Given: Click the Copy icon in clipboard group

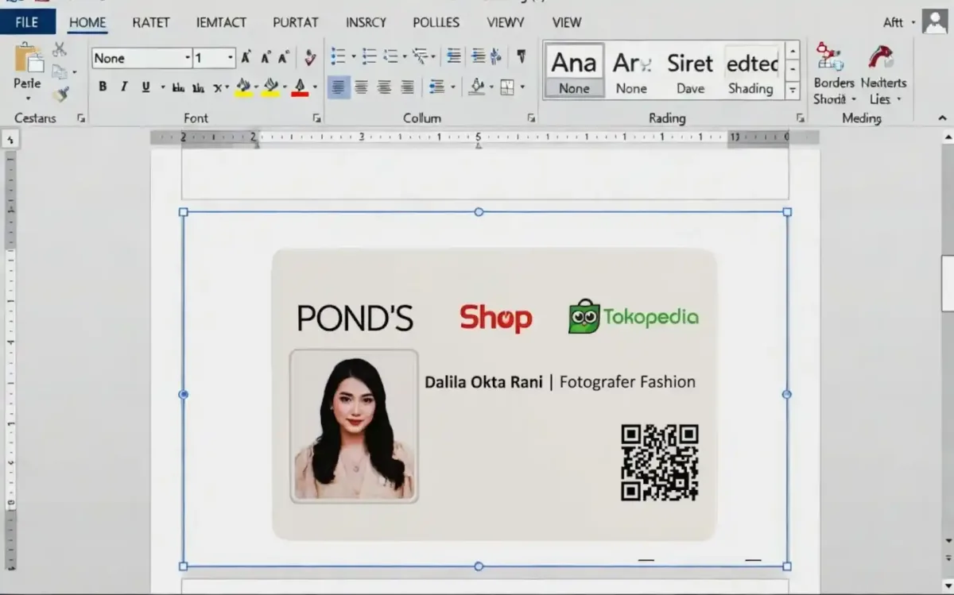Looking at the screenshot, I should point(60,72).
